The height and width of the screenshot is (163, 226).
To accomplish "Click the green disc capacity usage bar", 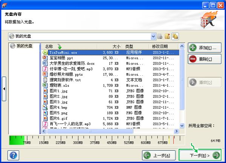I will (x=17, y=140).
